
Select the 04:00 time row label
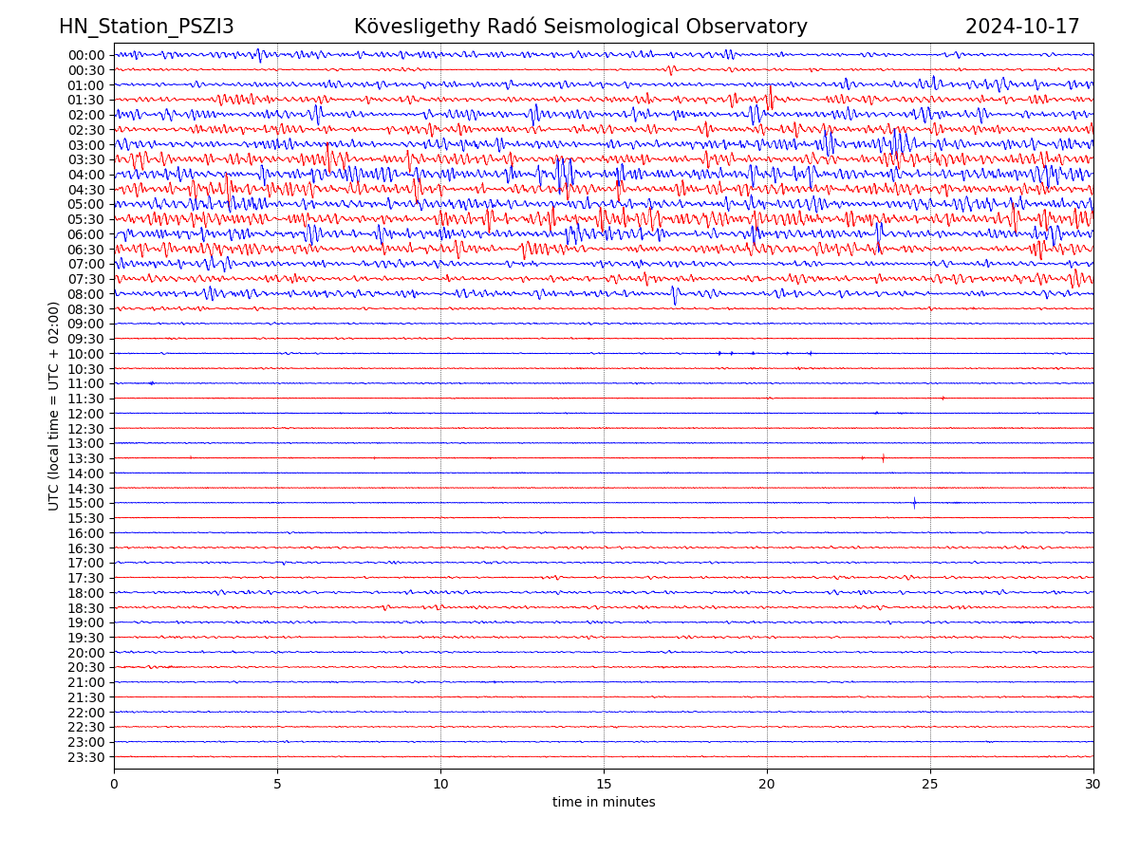[x=86, y=175]
